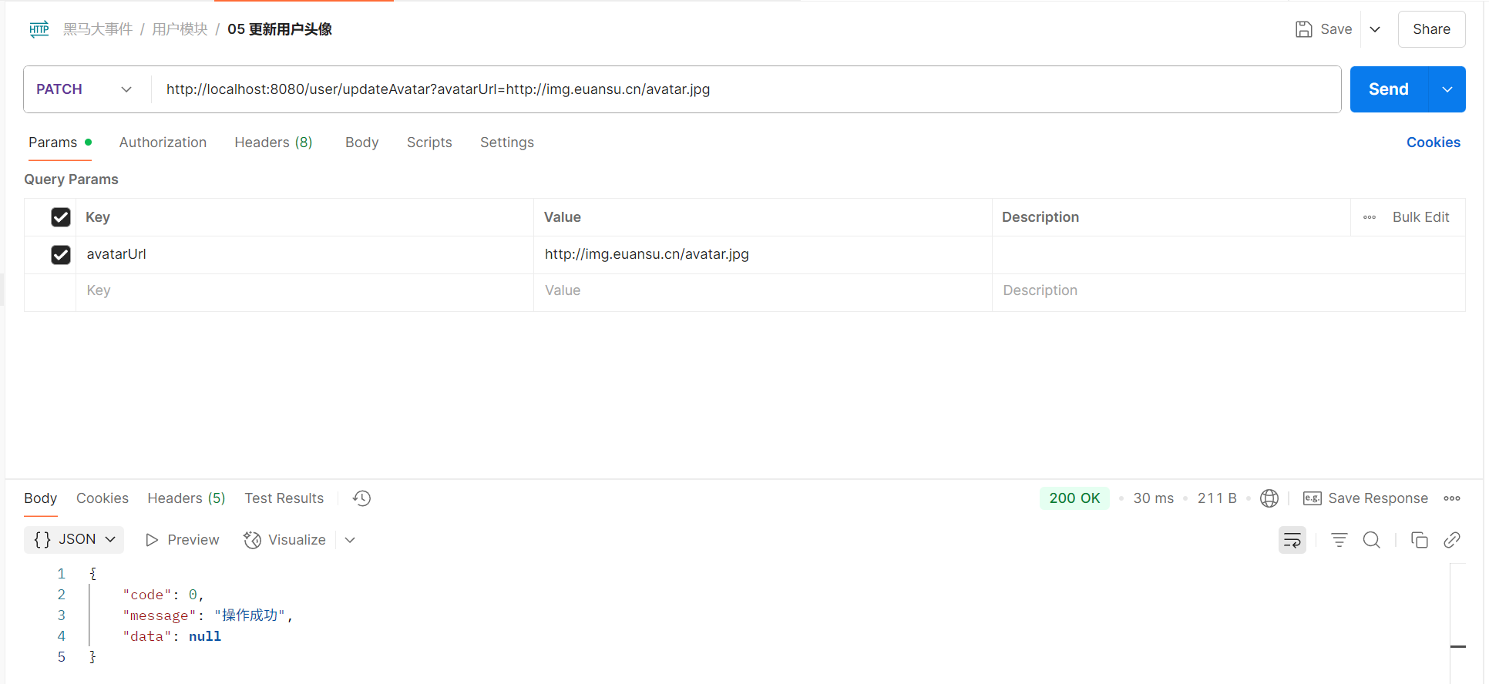Click the link icon in response toolbar
This screenshot has width=1489, height=684.
pos(1451,540)
